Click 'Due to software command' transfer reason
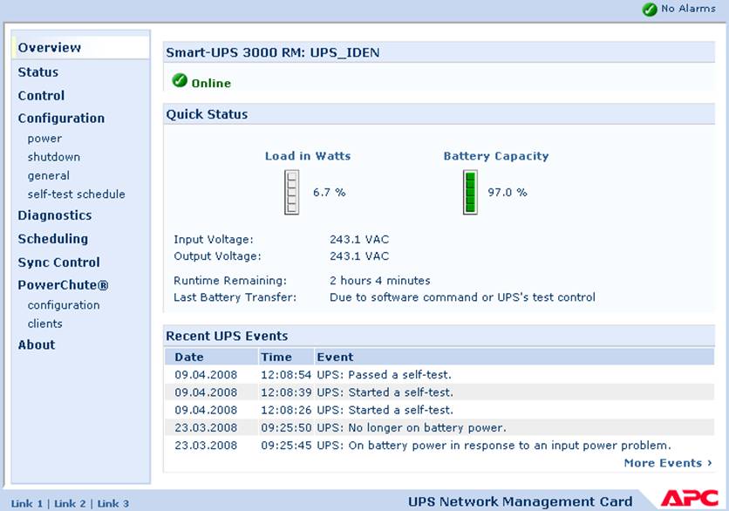 tap(462, 297)
